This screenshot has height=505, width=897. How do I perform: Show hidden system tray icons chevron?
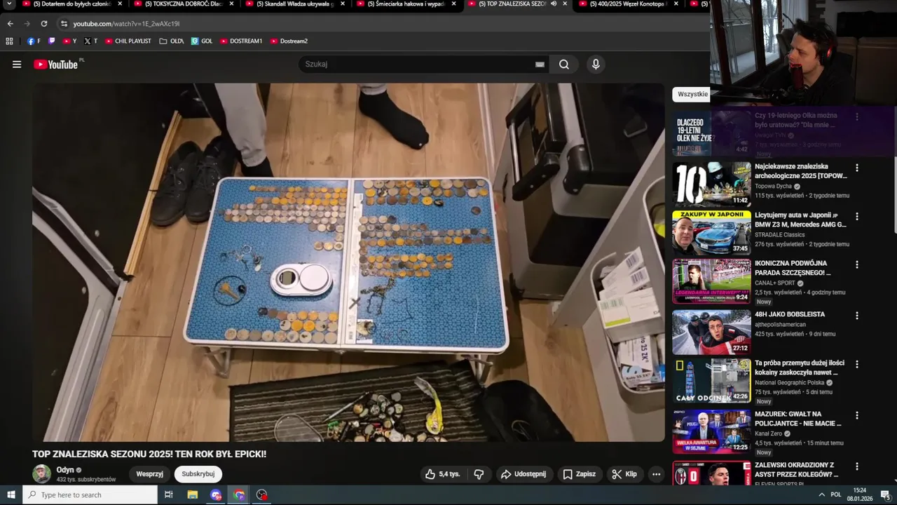click(x=821, y=494)
